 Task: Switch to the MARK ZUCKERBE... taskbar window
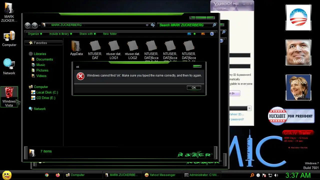(x=122, y=175)
